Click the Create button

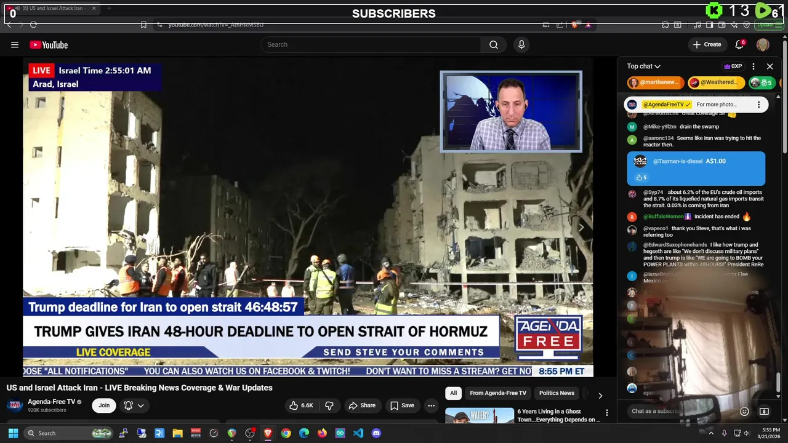pyautogui.click(x=707, y=44)
